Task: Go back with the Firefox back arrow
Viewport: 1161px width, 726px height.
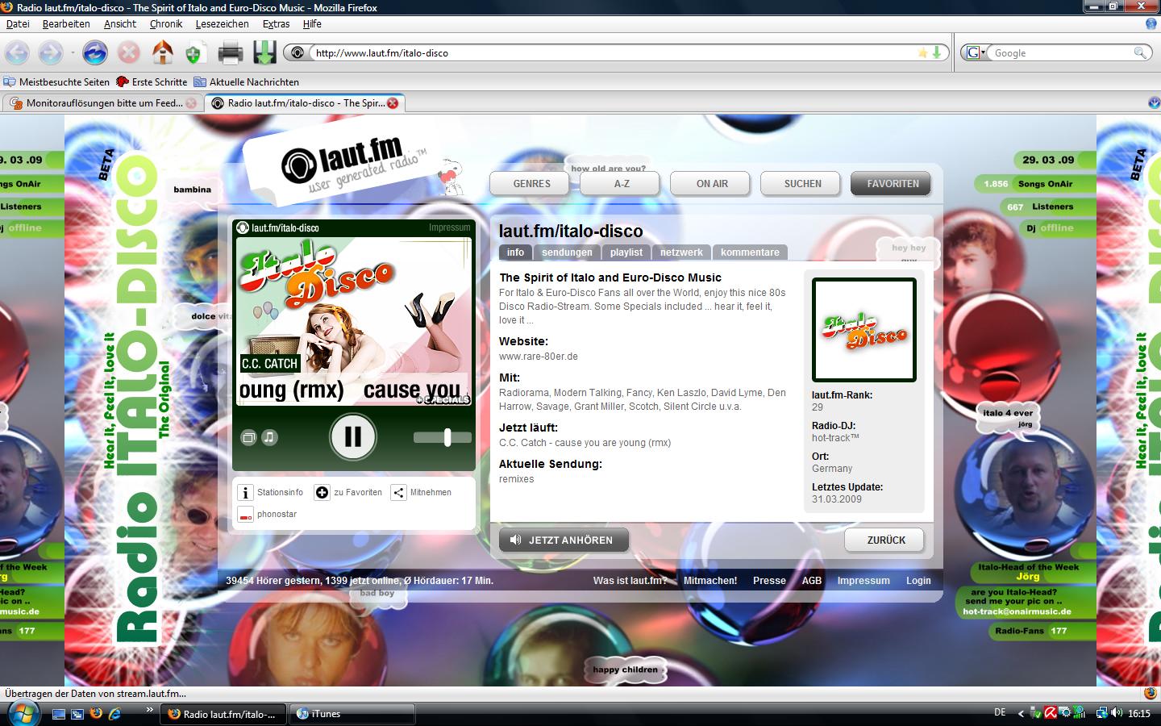Action: pos(17,53)
